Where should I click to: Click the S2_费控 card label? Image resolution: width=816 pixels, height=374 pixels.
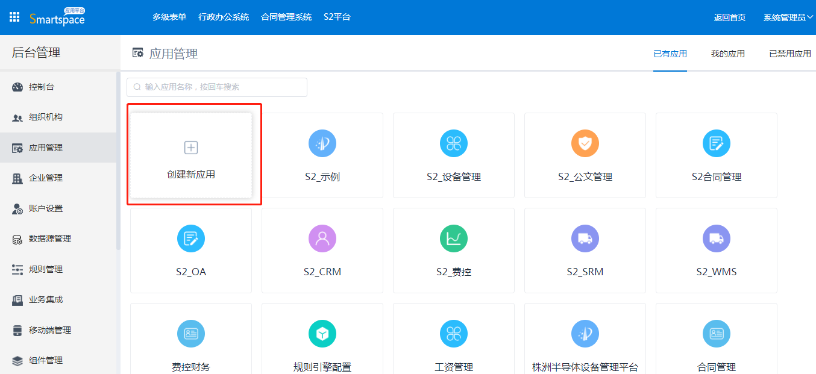coord(454,272)
